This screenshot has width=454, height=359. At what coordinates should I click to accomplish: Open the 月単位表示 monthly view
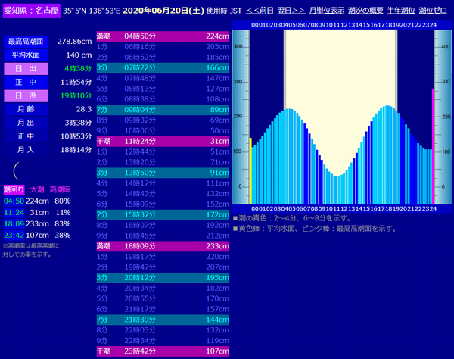click(327, 11)
